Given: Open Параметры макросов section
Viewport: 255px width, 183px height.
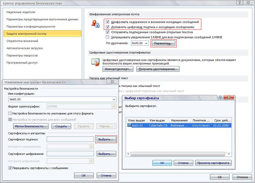Looking at the screenshot, I should click(x=22, y=55).
